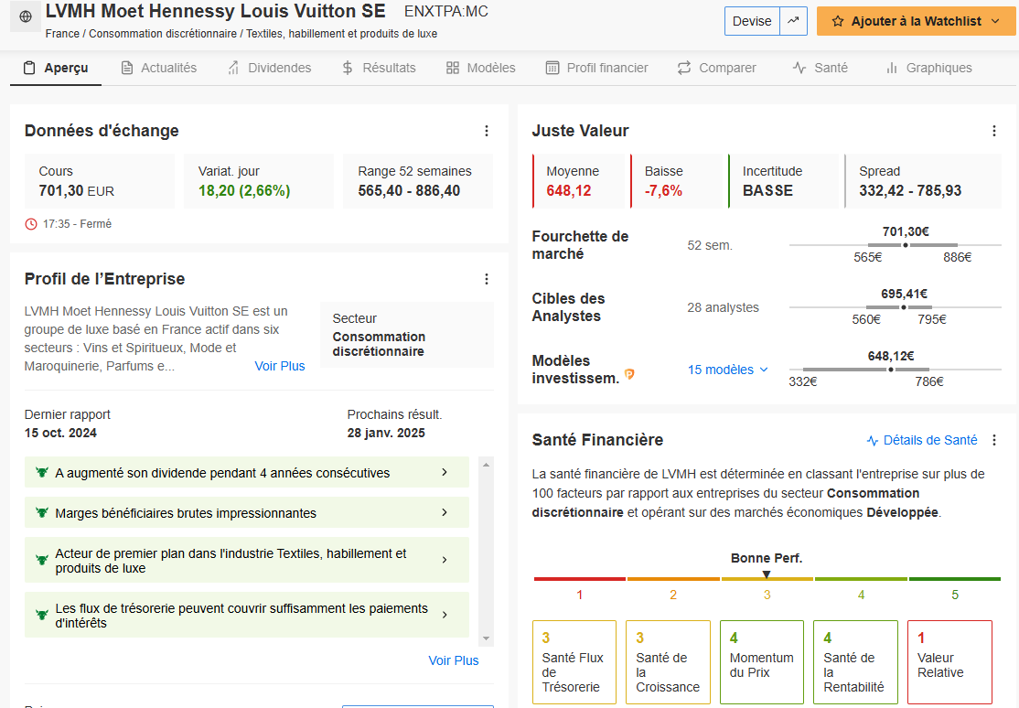
Task: Switch to the Santé tab
Action: (821, 68)
